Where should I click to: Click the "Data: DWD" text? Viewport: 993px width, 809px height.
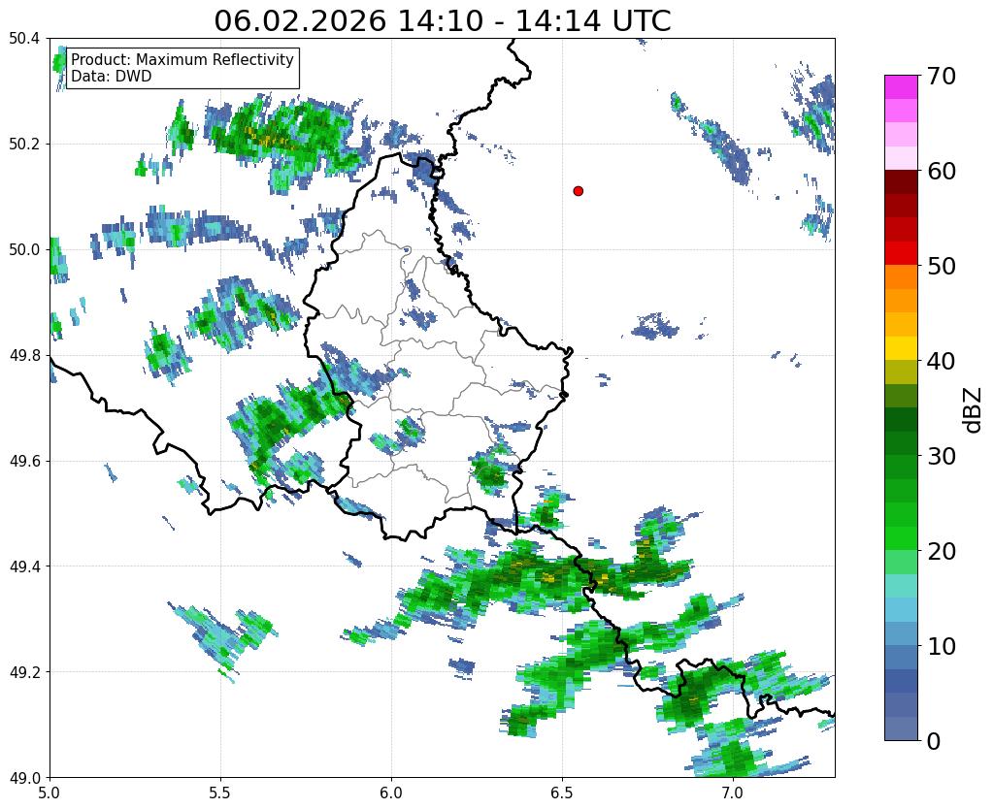[112, 76]
